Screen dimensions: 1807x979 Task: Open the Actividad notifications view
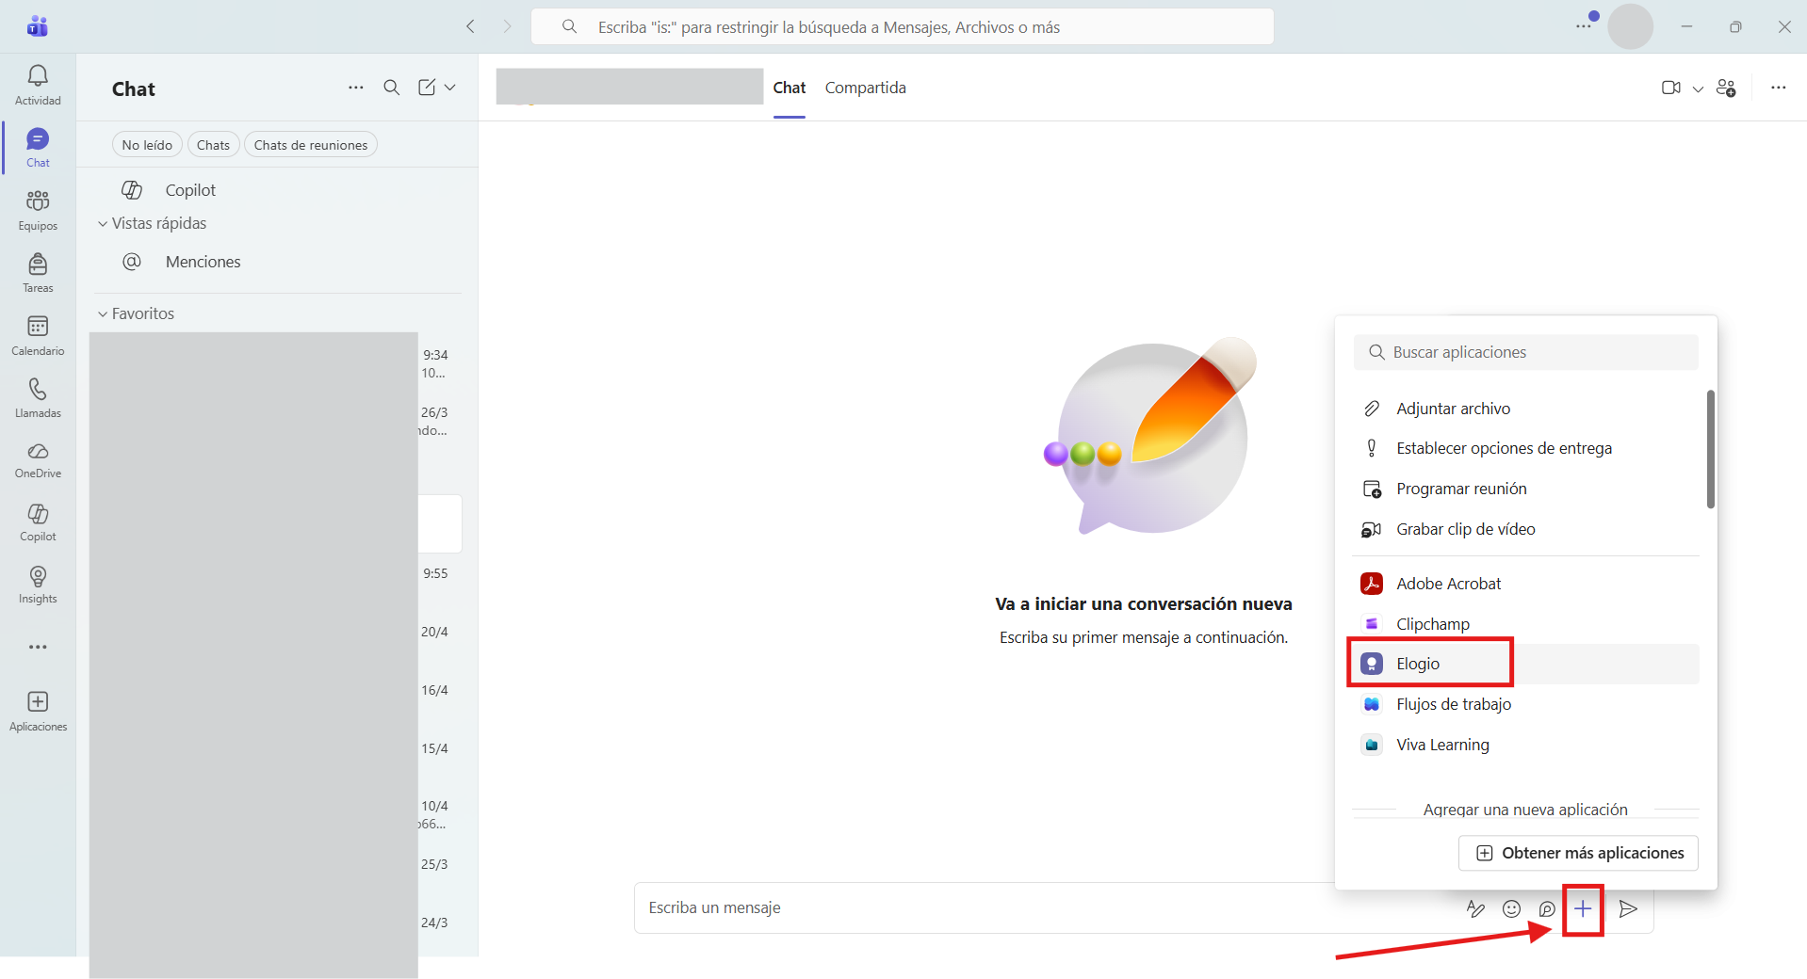coord(38,85)
